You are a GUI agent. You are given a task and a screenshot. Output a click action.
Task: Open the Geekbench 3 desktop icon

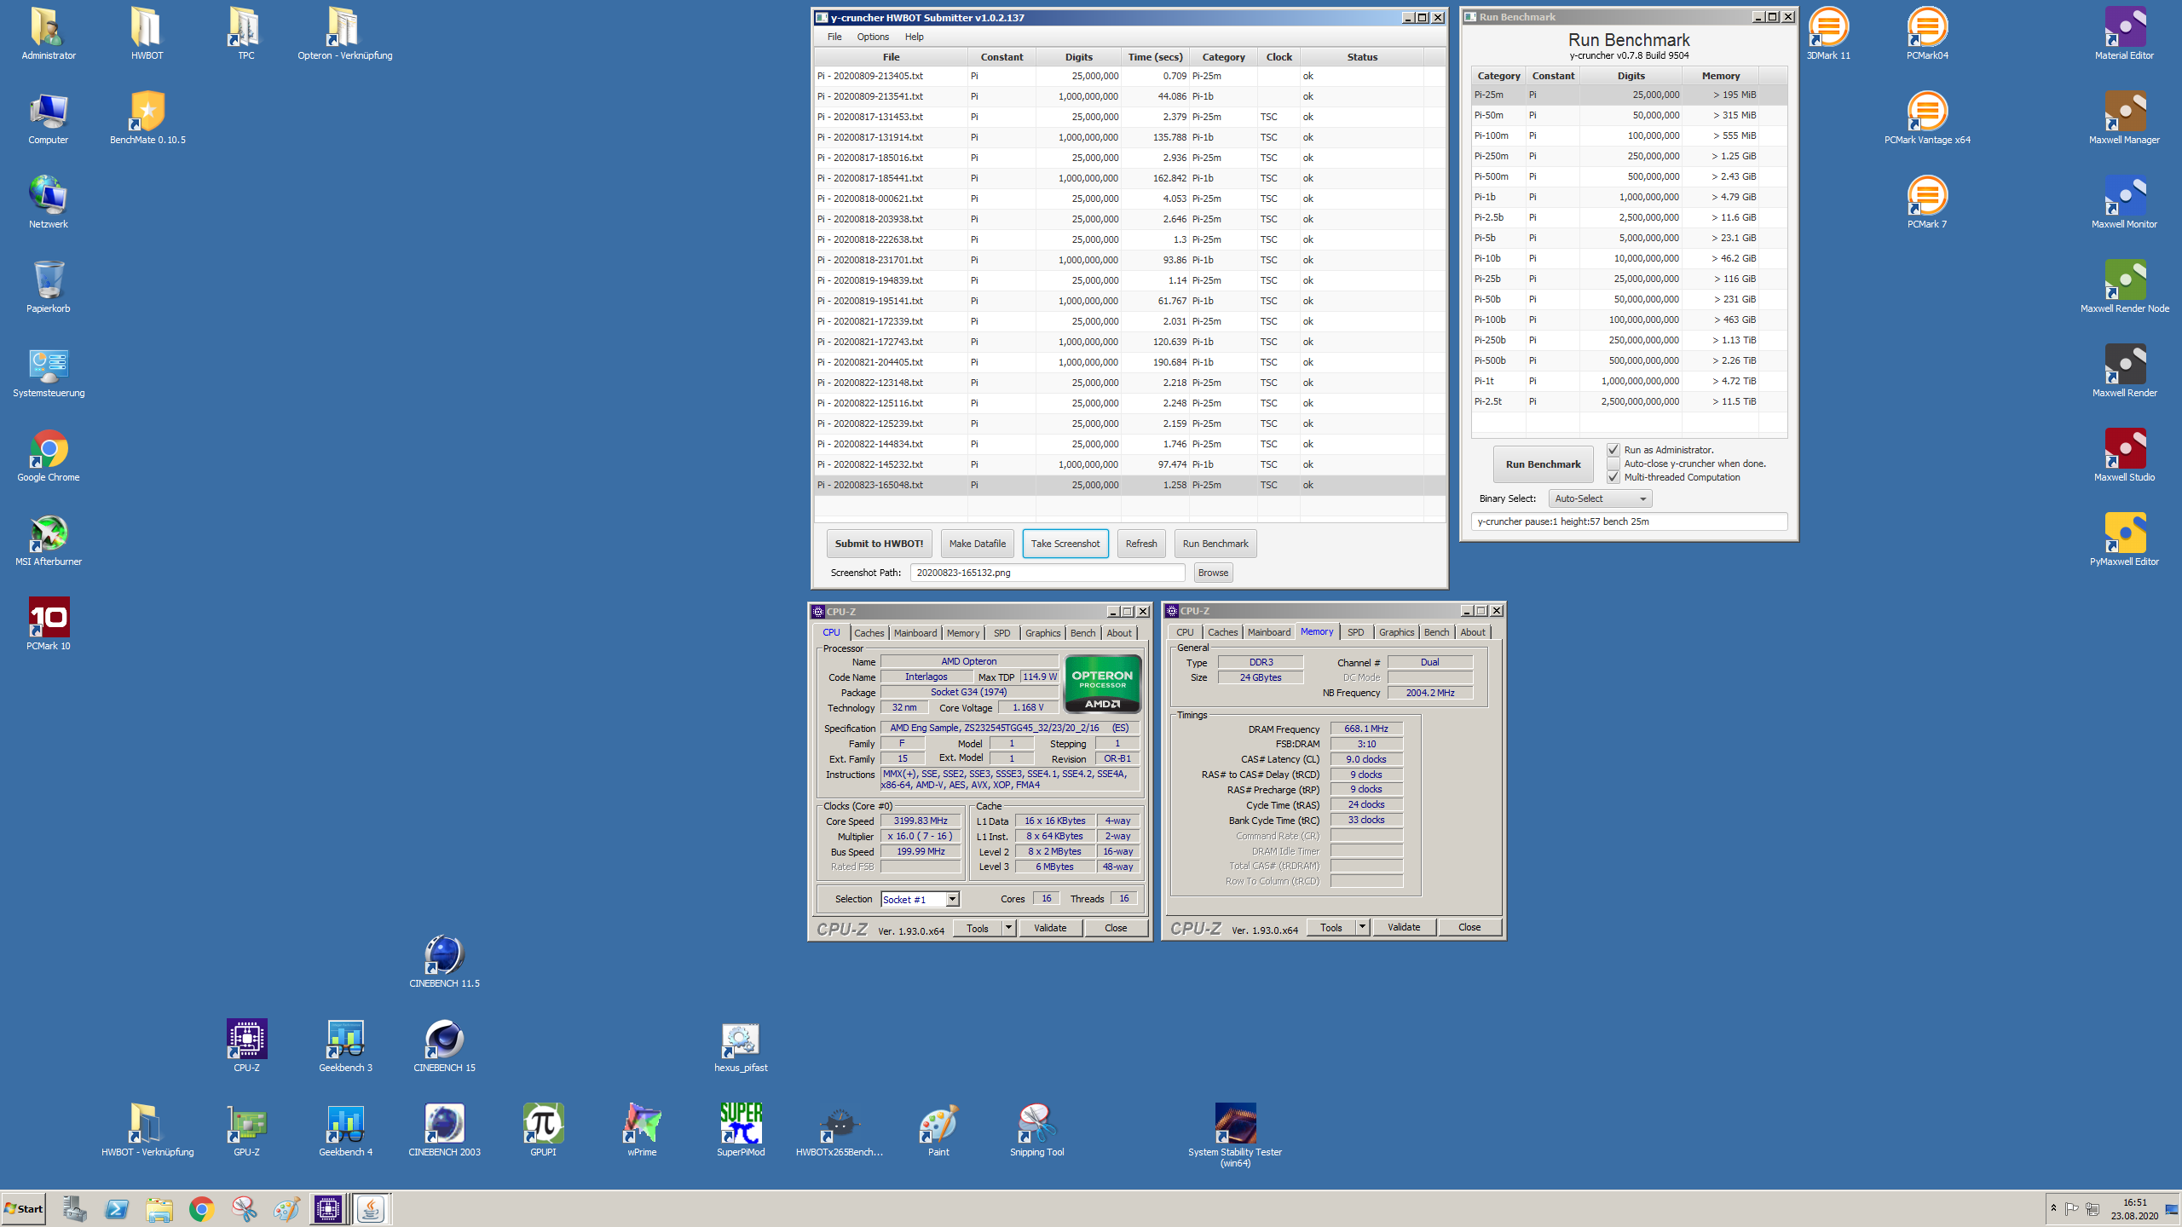click(345, 1046)
